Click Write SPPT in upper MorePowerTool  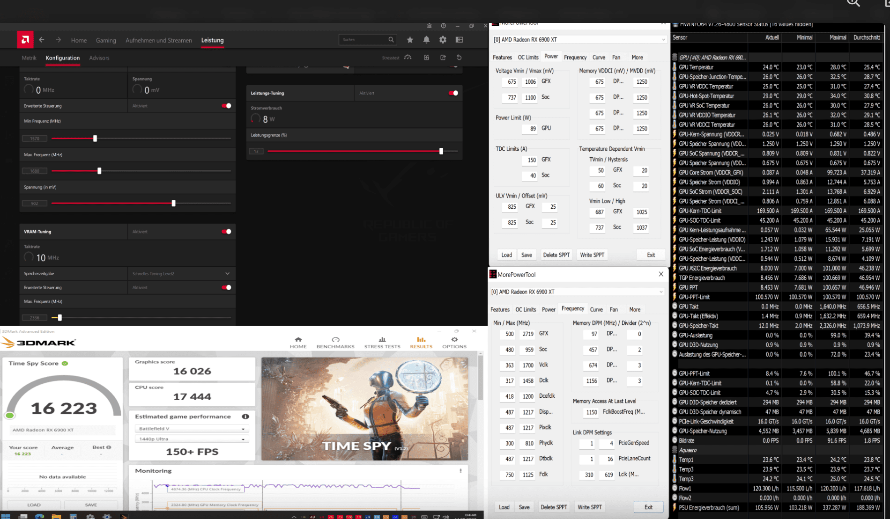tap(592, 255)
